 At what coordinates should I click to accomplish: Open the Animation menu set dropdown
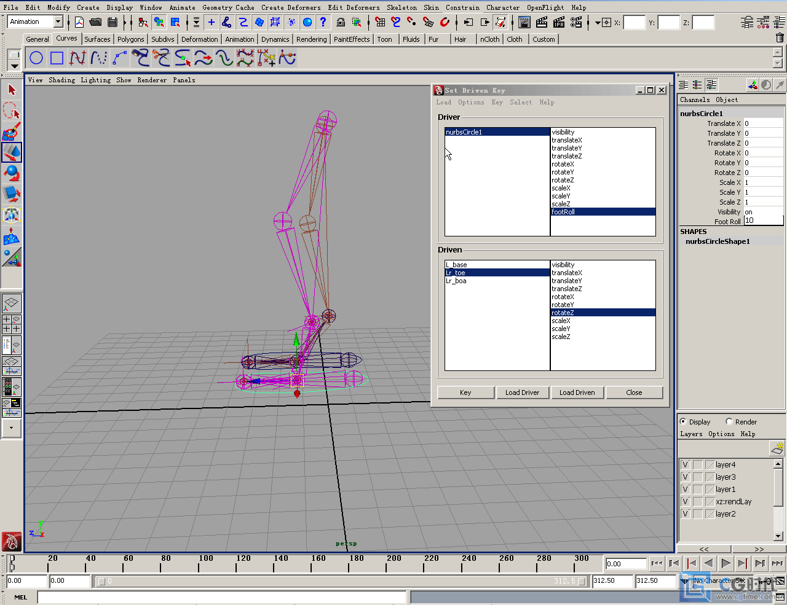[58, 22]
